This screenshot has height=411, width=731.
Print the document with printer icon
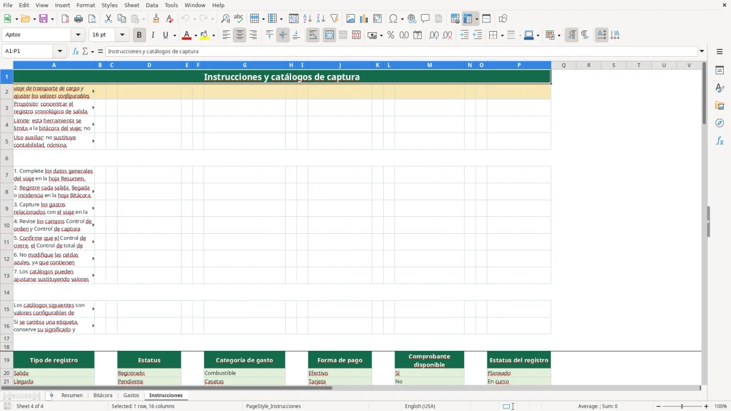[79, 19]
